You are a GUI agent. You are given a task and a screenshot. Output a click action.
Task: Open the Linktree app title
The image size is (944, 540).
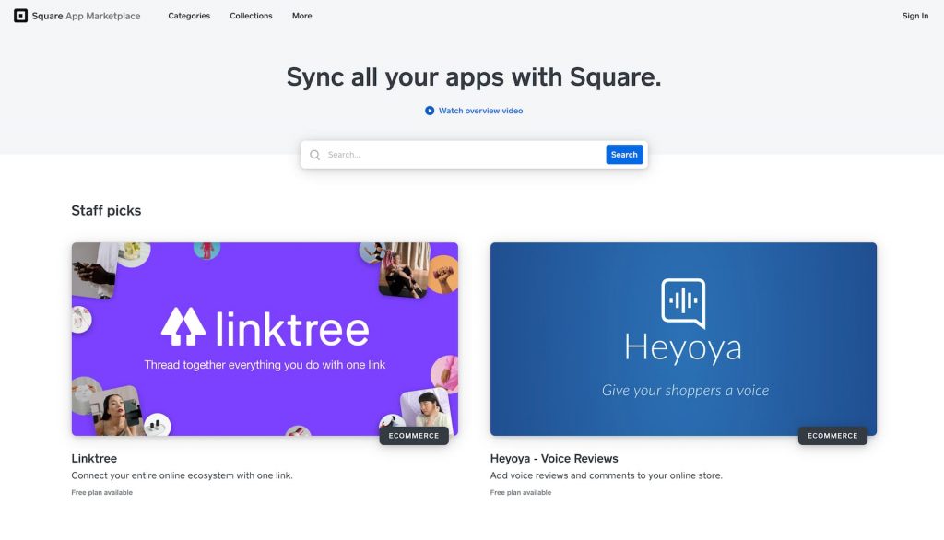pyautogui.click(x=94, y=459)
